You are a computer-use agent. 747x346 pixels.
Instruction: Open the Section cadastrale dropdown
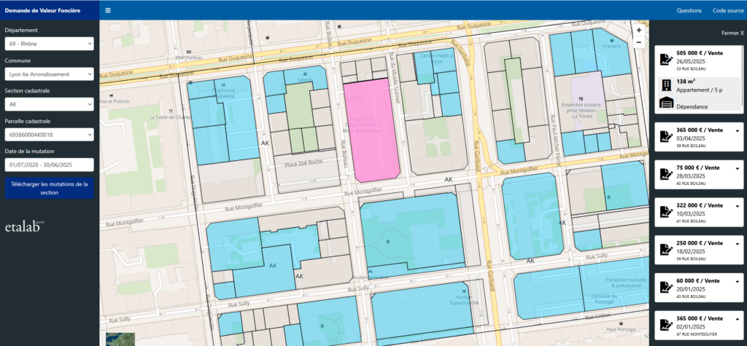[x=50, y=104]
